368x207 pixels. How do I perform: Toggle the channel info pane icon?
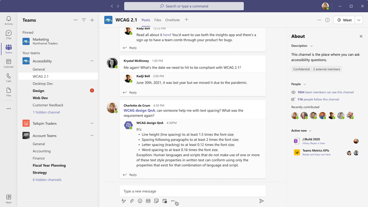(327, 20)
